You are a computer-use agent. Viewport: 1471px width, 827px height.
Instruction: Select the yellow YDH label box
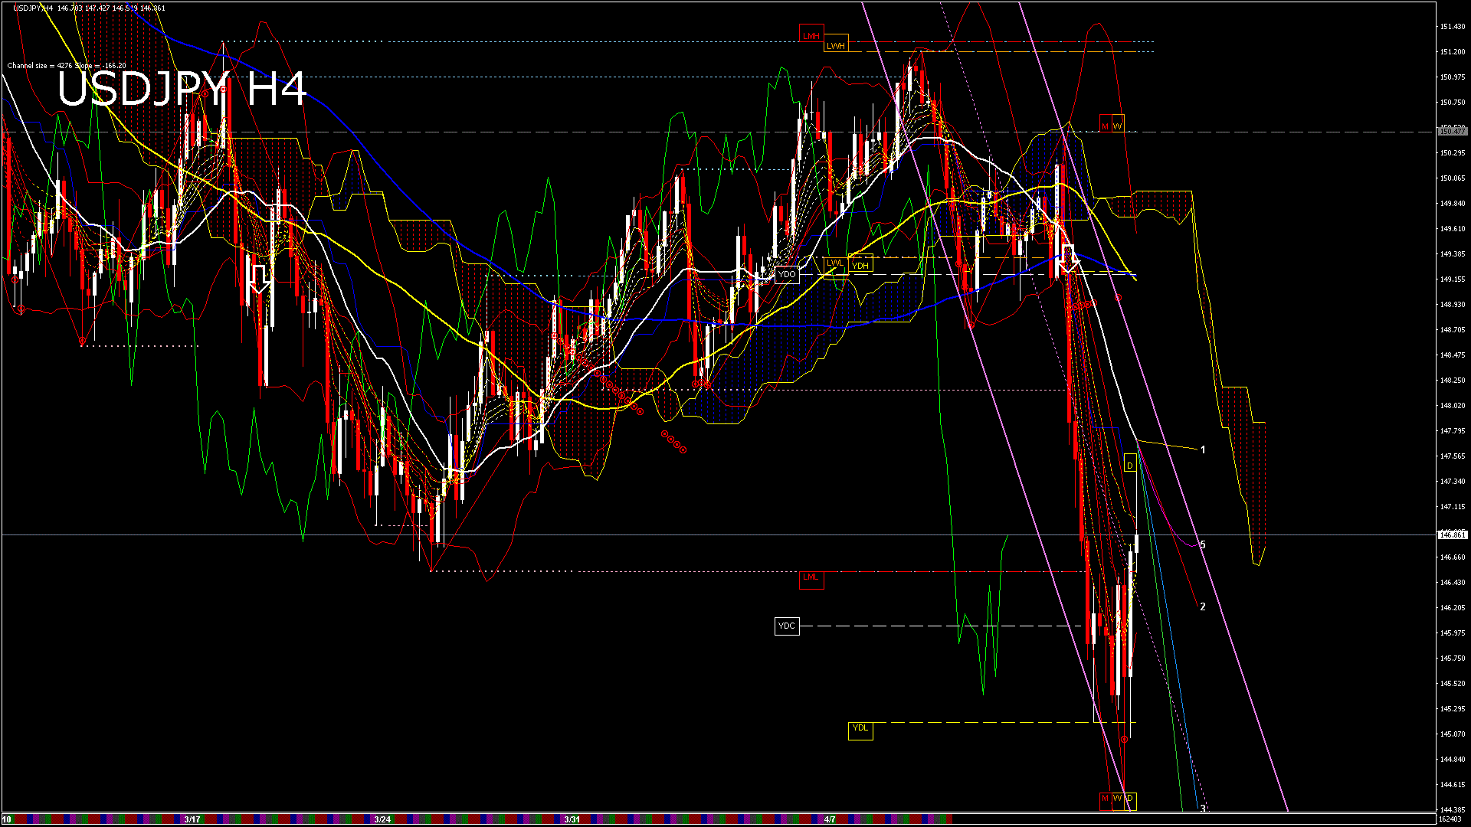point(860,266)
